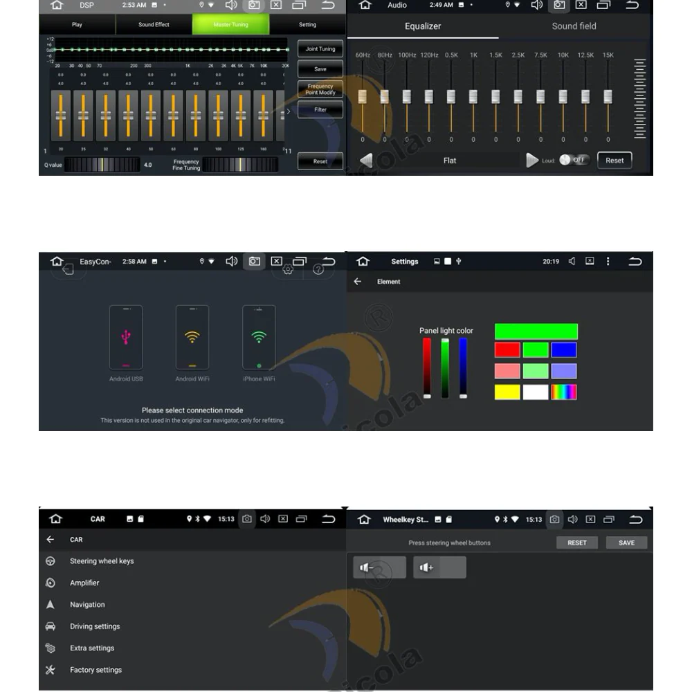
Task: Switch to the Sound field tab
Action: click(574, 26)
